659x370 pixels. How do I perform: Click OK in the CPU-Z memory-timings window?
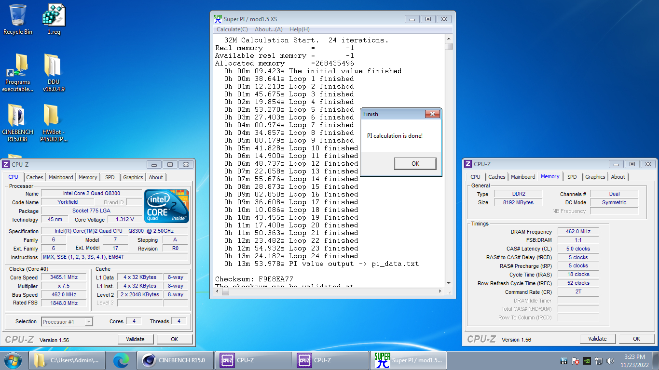(x=637, y=339)
